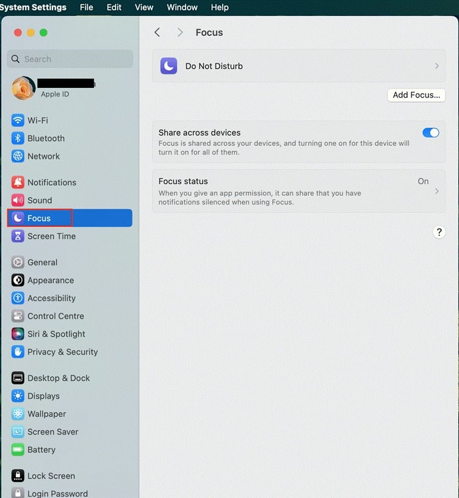This screenshot has width=459, height=498.
Task: Click the Login Password icon
Action: coord(18,493)
